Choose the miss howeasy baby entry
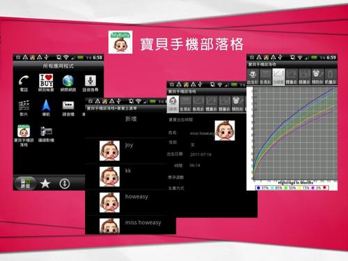 (x=130, y=226)
